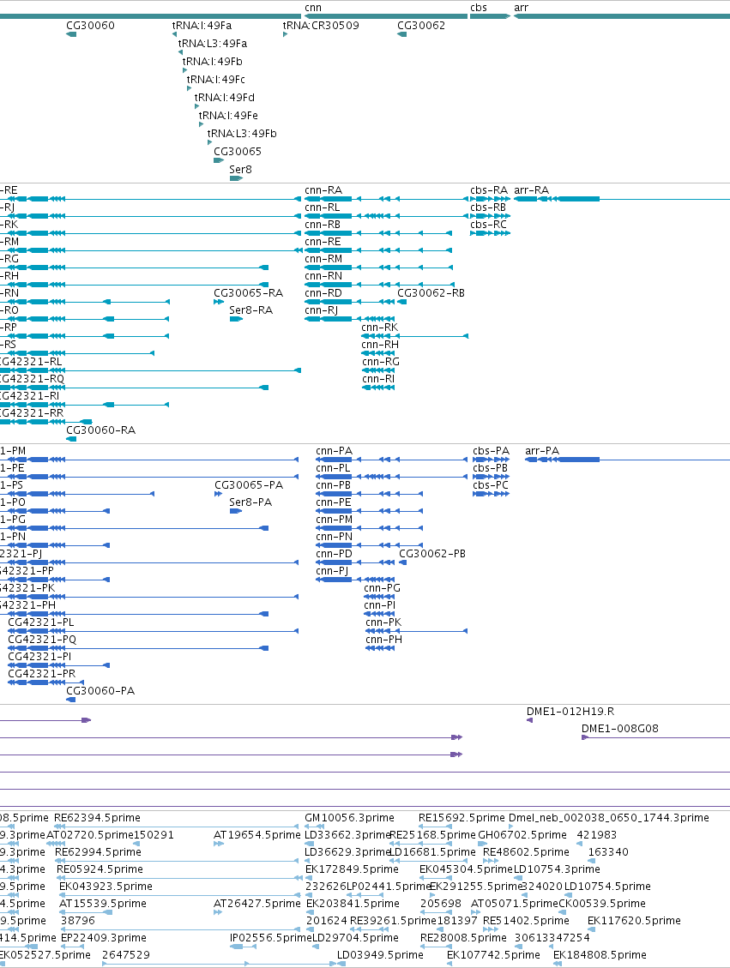Select transcript CG42321-RL
The width and height of the screenshot is (730, 968).
point(31,362)
